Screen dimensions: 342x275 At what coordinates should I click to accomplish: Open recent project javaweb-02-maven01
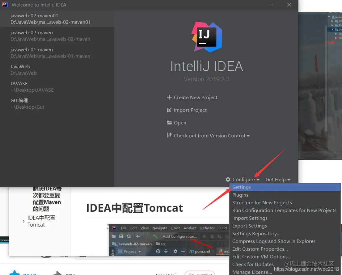(x=57, y=19)
